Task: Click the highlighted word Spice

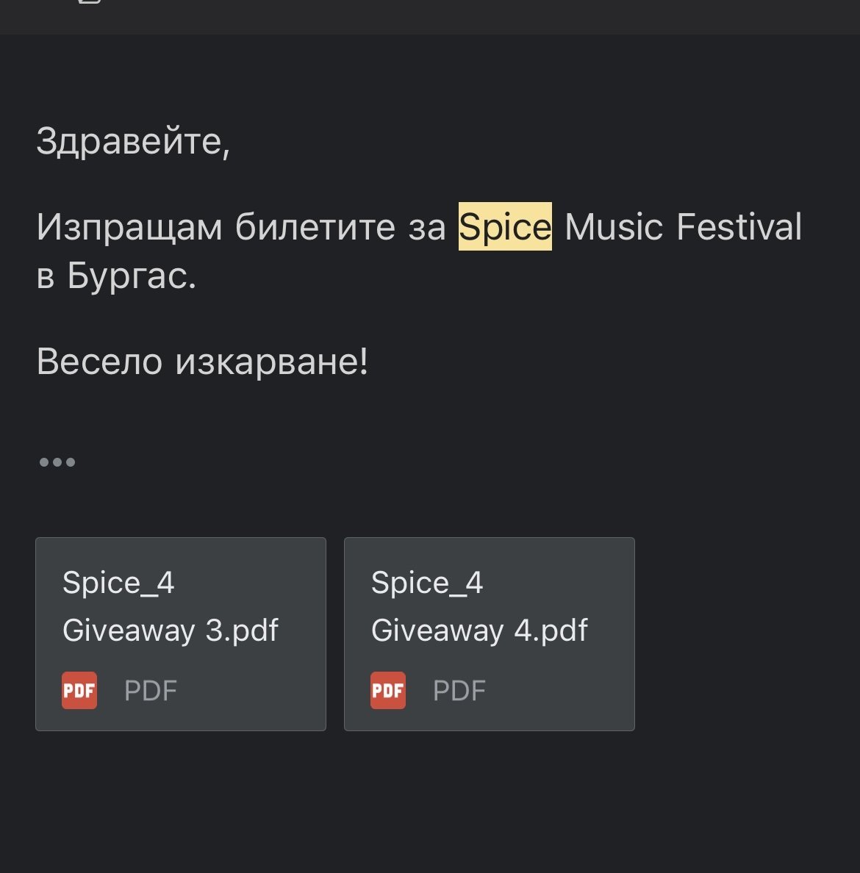Action: [505, 227]
